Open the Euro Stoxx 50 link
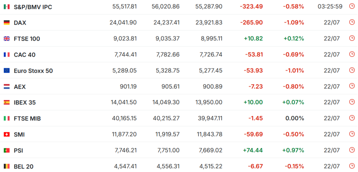The height and width of the screenshot is (172, 358). (33, 71)
